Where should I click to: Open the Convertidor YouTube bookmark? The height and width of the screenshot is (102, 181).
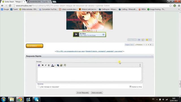pyautogui.click(x=48, y=9)
